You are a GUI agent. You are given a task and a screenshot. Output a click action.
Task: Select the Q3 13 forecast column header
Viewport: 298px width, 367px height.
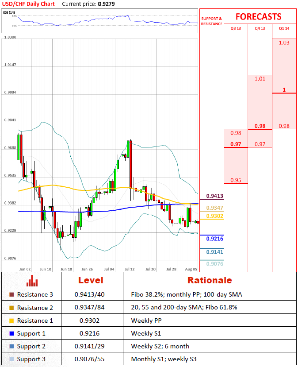click(236, 28)
